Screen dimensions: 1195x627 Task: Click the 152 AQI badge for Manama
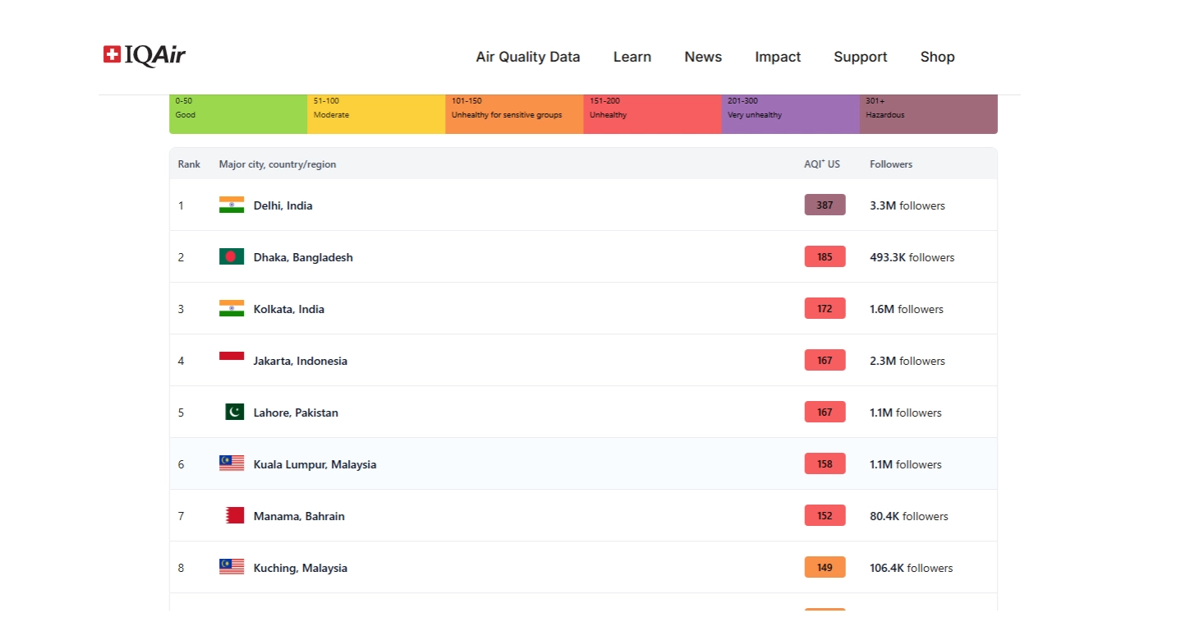[825, 516]
